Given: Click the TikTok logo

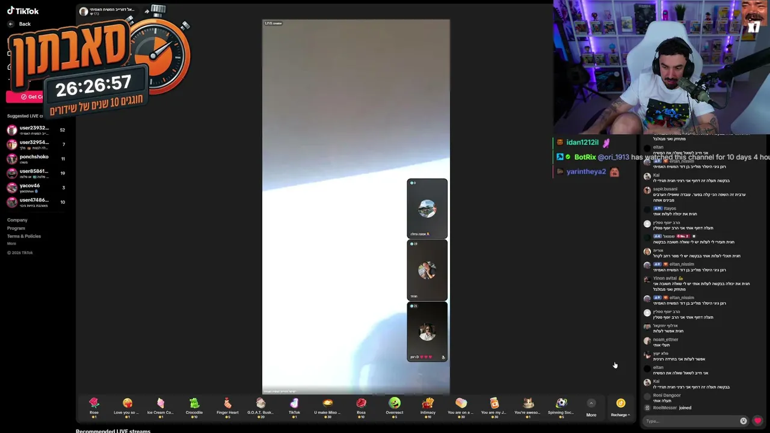Looking at the screenshot, I should pyautogui.click(x=23, y=11).
